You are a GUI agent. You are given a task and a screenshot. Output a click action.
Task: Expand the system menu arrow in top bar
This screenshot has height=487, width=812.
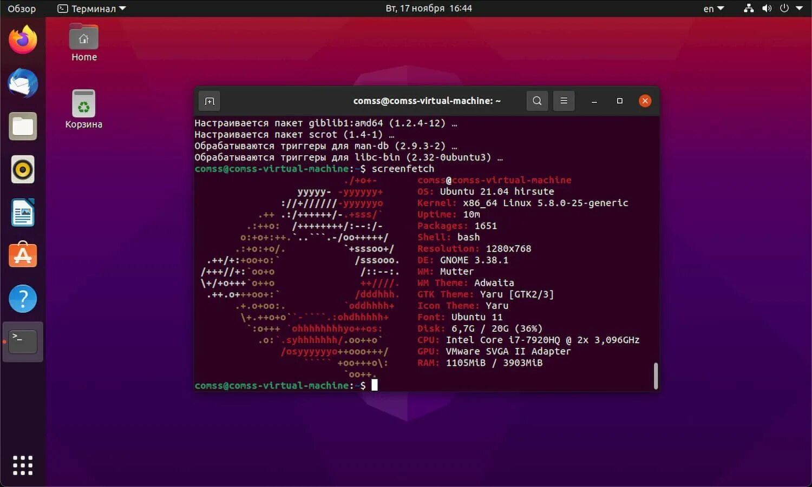800,9
